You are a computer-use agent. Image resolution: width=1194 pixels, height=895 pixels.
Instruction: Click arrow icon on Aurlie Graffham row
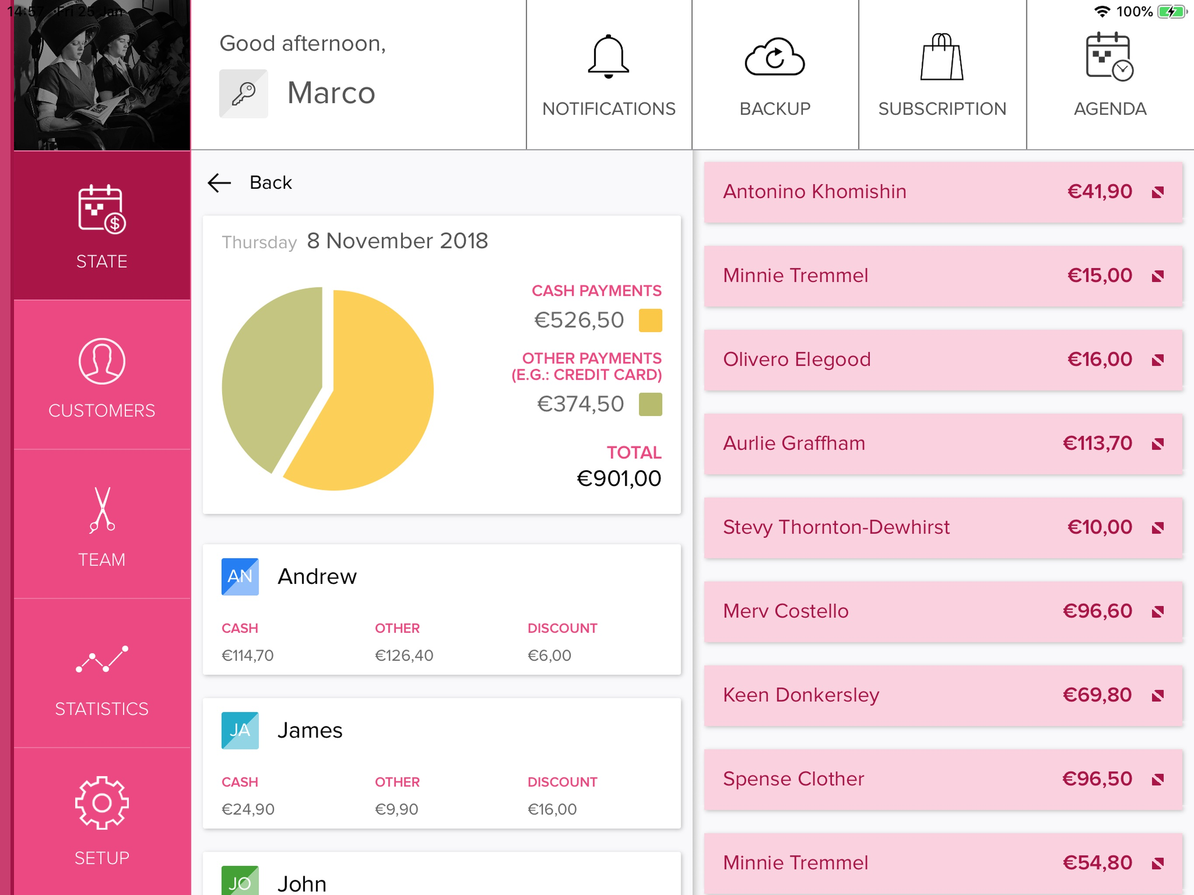click(1157, 444)
